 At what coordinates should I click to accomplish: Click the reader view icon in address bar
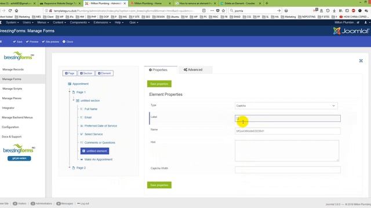coord(204,10)
